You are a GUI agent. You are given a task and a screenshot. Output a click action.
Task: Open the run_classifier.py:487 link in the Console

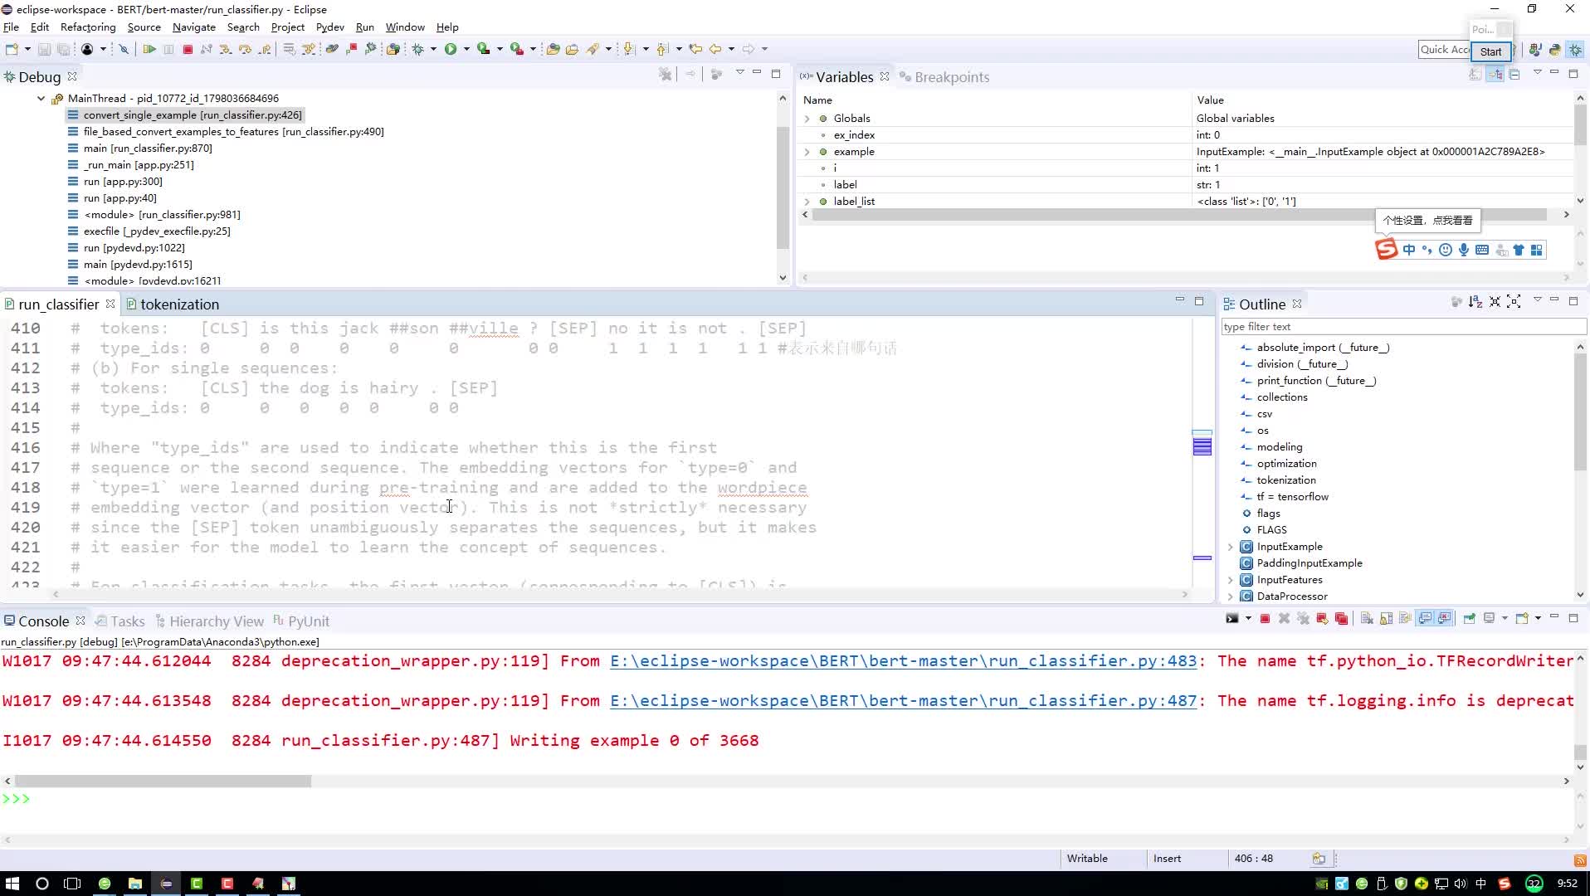[903, 701]
